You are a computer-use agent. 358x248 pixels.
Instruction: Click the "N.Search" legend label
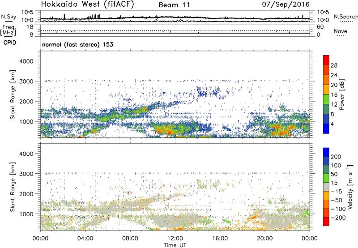[x=345, y=17]
